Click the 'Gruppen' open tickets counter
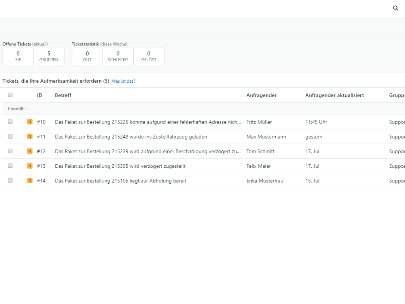 pos(49,57)
